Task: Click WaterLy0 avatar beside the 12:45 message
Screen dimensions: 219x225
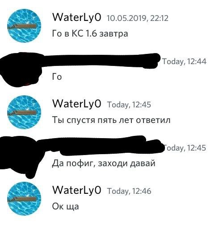Action: pyautogui.click(x=24, y=112)
